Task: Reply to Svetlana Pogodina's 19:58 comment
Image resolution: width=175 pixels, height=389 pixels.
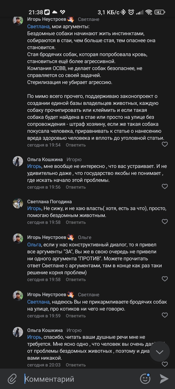Action: (75, 222)
